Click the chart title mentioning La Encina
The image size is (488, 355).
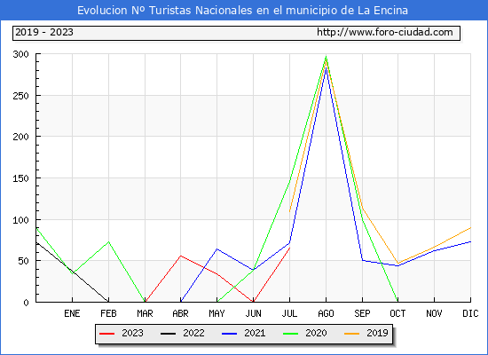[x=242, y=11]
